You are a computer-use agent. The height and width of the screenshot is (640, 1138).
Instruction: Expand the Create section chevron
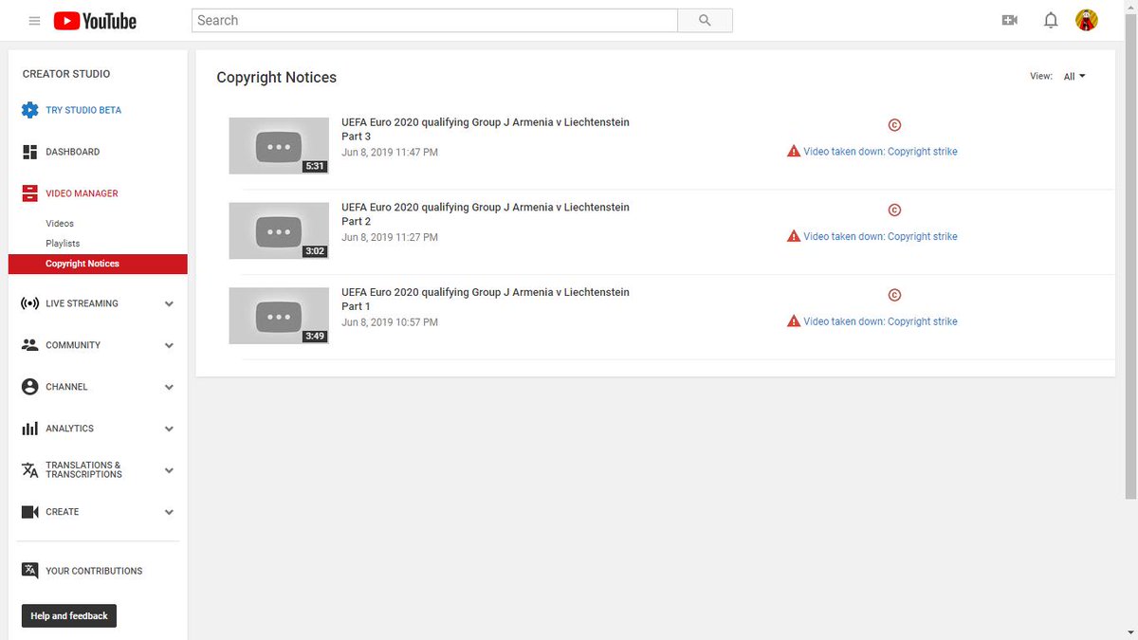pos(169,513)
